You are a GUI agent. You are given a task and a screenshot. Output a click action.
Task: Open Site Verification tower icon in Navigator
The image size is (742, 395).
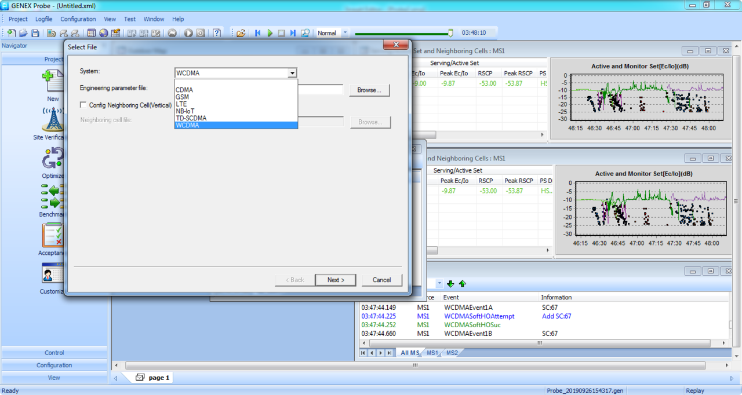53,120
